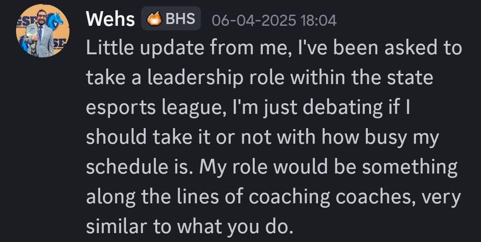Open Wehs's profile avatar picture

pyautogui.click(x=43, y=32)
